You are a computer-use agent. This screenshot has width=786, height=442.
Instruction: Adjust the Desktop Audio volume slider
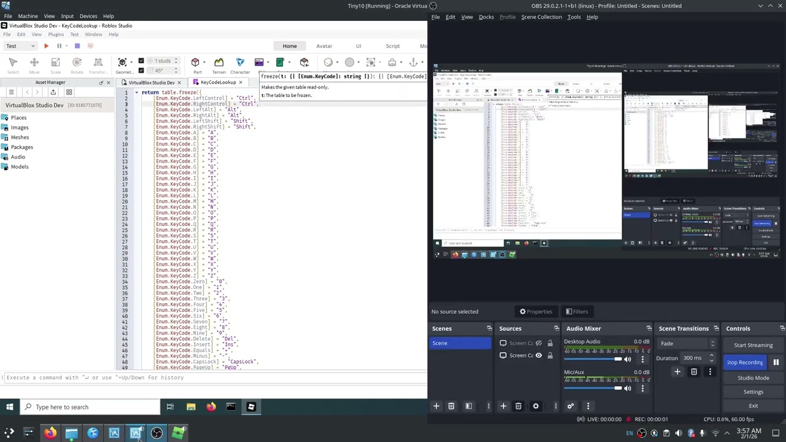(x=593, y=359)
